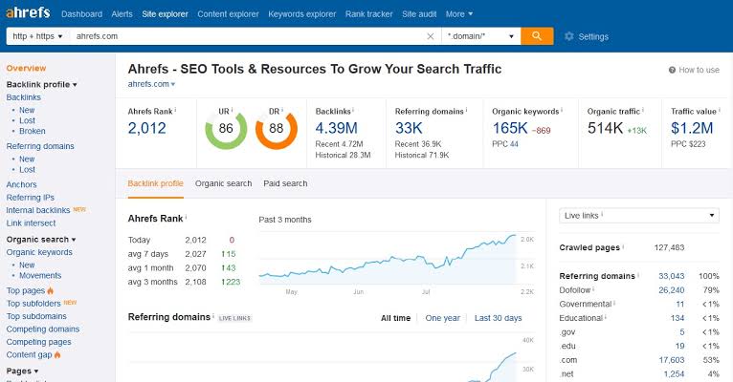Image resolution: width=733 pixels, height=382 pixels.
Task: Switch to the Organic search tab
Action: [224, 183]
